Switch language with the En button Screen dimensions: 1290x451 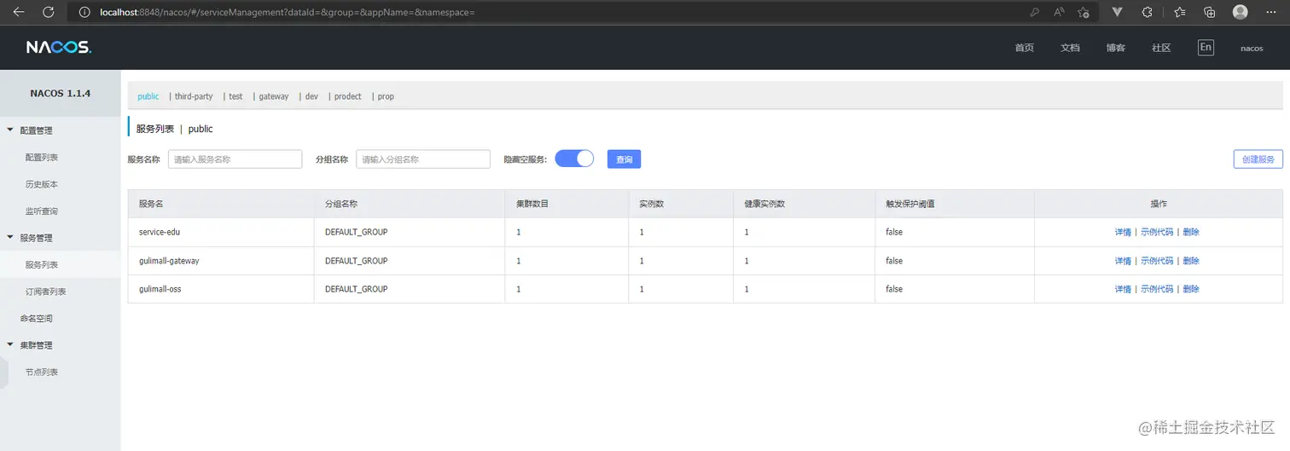click(x=1206, y=47)
